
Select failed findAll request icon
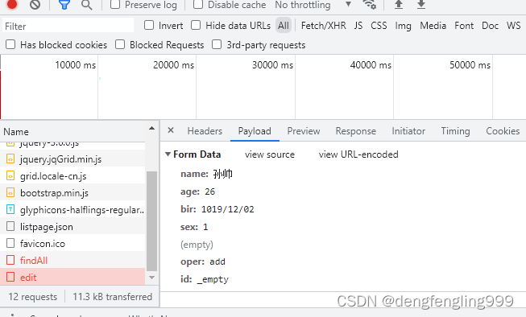point(10,260)
